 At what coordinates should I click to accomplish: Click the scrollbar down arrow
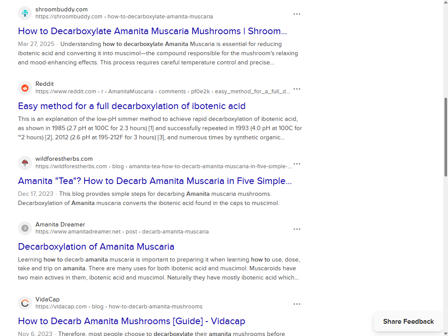coord(445,334)
